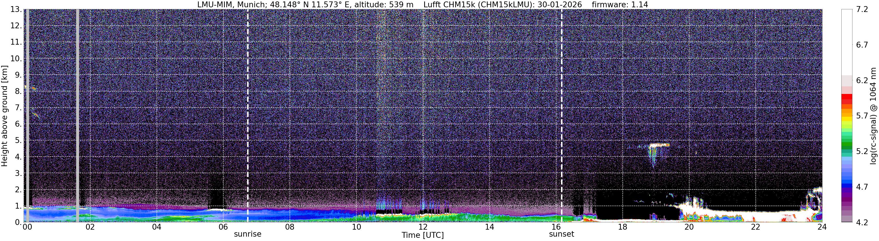This screenshot has height=241, width=879.
Task: Click the colorbar label "log(rc-signal) @ 1064 nm"
Action: point(873,116)
